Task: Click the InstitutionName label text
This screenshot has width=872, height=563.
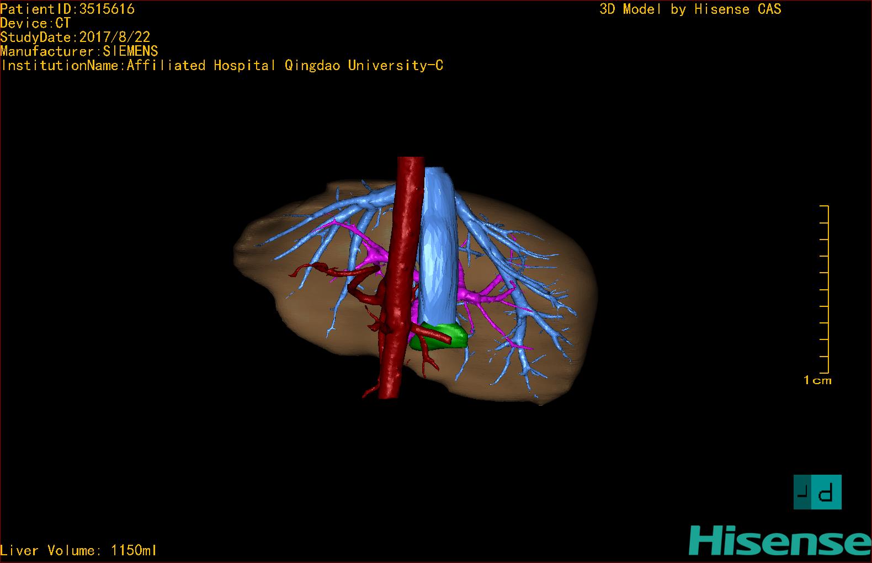Action: point(222,65)
